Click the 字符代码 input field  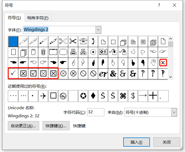(96, 112)
